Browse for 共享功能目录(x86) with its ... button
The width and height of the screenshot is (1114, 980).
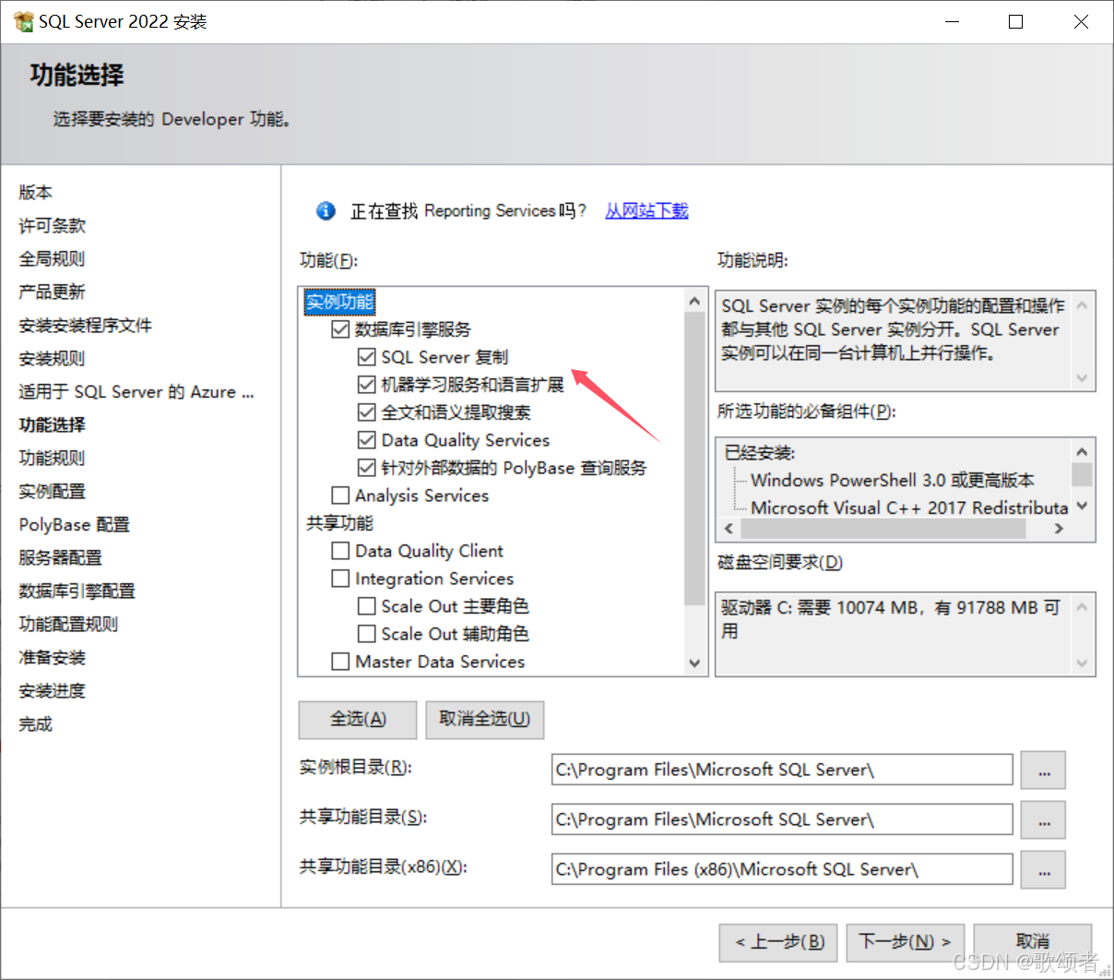click(x=1043, y=870)
